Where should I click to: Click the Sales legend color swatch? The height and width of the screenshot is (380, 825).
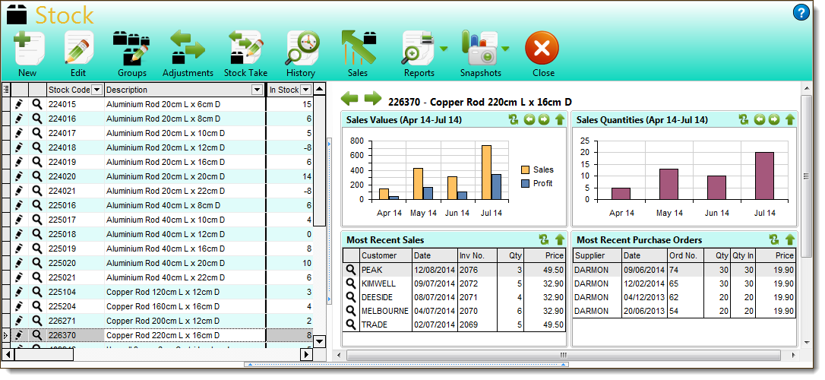click(526, 170)
